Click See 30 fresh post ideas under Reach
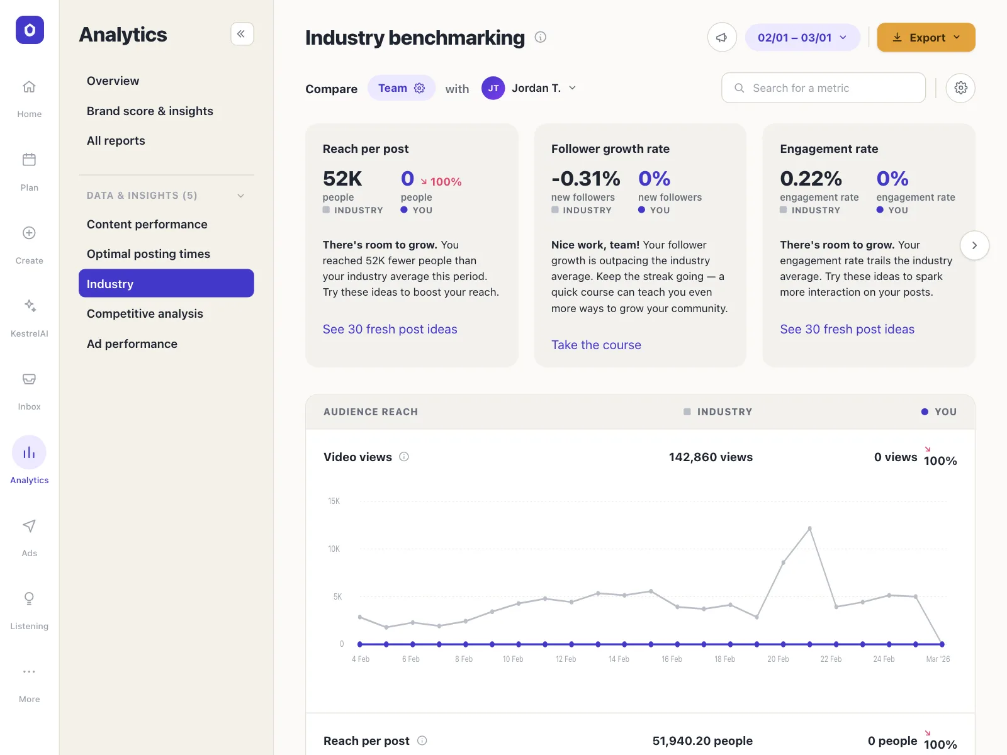The image size is (1007, 755). (x=390, y=329)
